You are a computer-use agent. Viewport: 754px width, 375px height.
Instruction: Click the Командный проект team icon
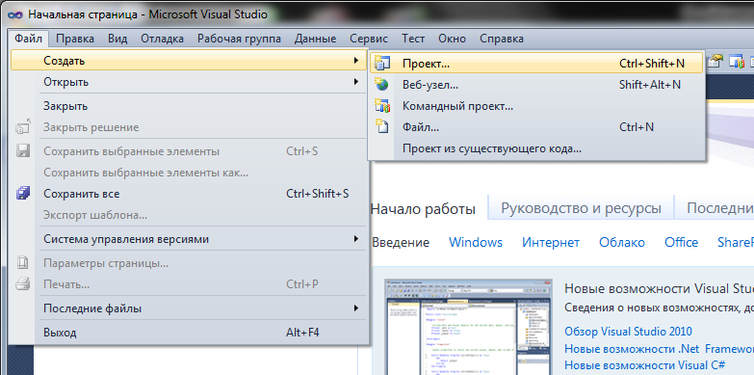point(381,105)
